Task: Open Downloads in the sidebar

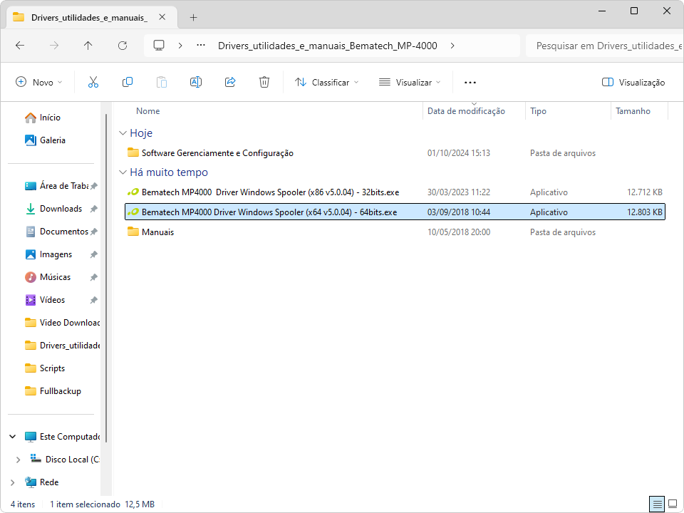Action: (60, 209)
